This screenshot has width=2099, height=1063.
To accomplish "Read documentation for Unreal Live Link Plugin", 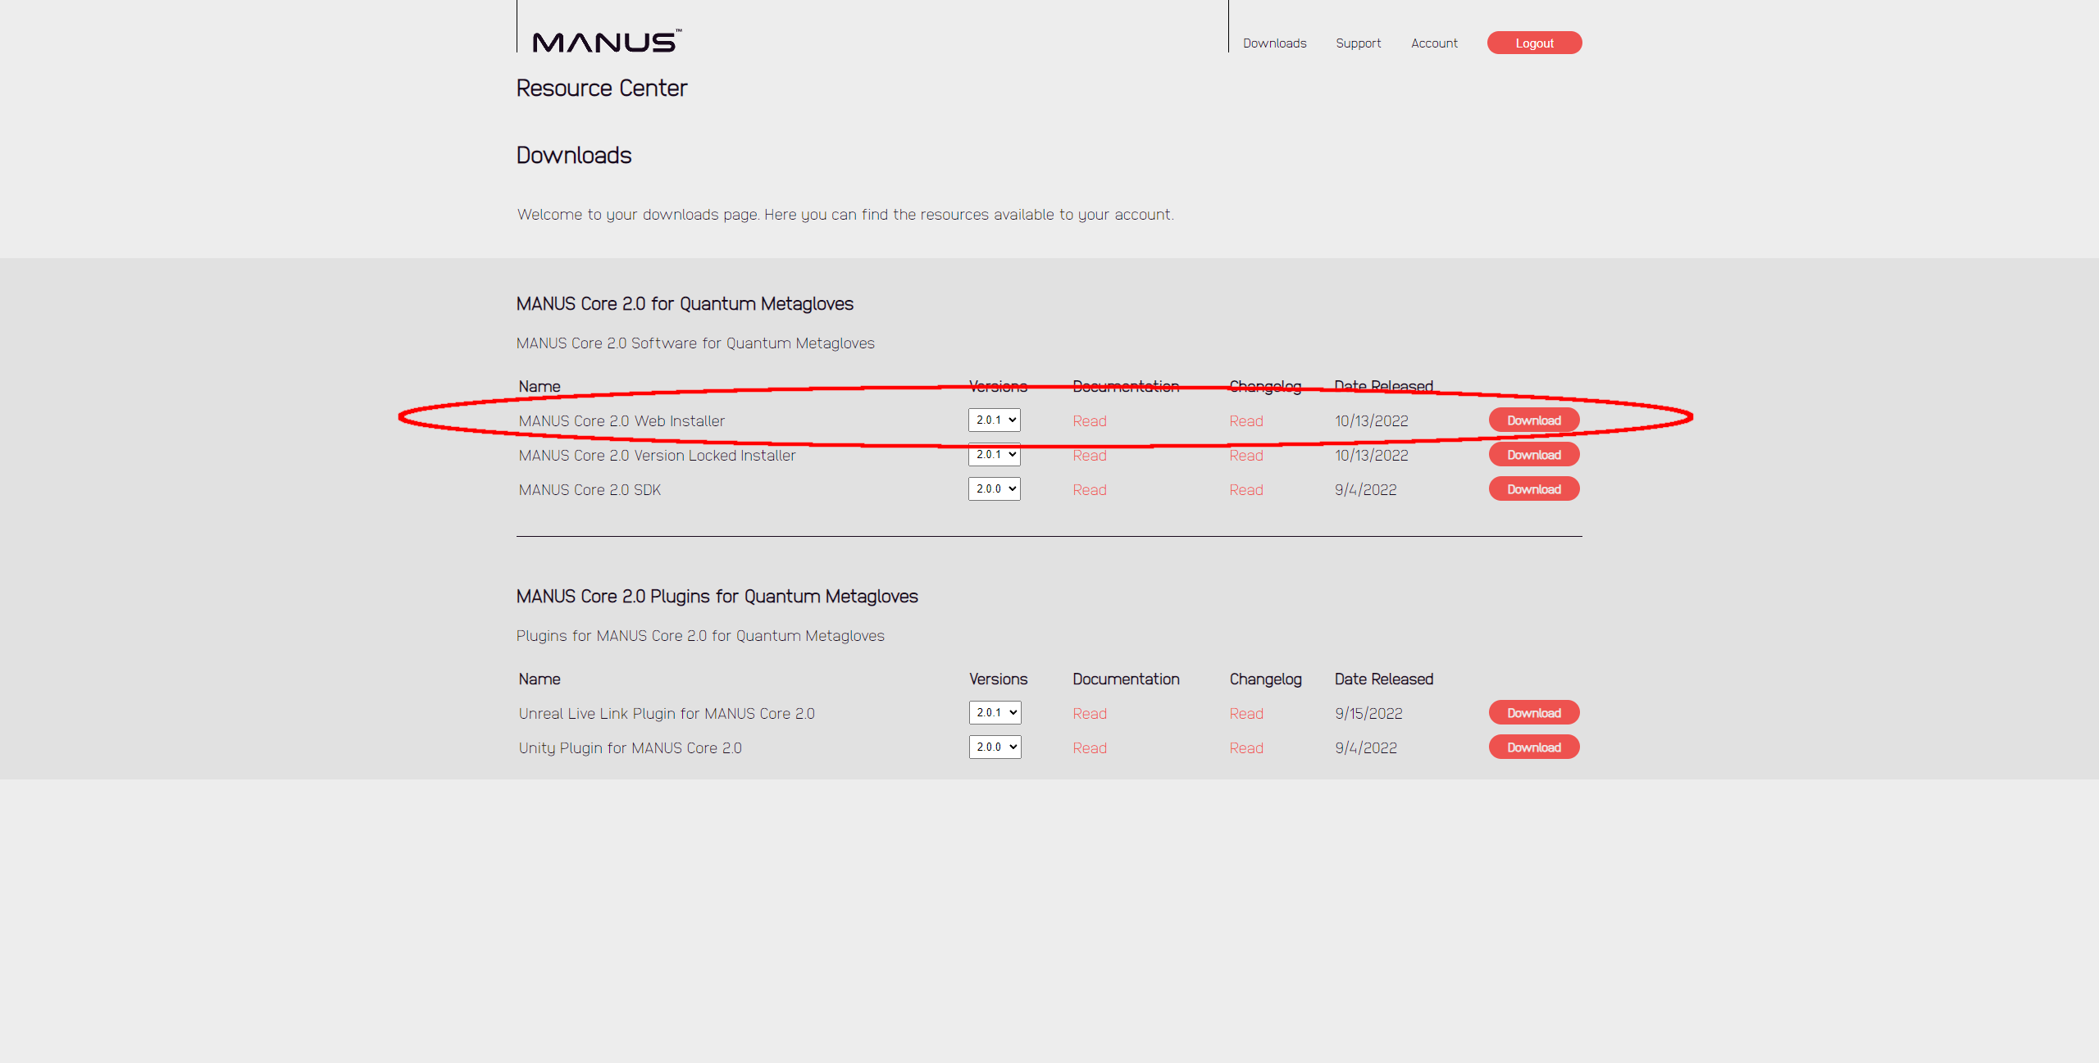I will click(x=1089, y=713).
